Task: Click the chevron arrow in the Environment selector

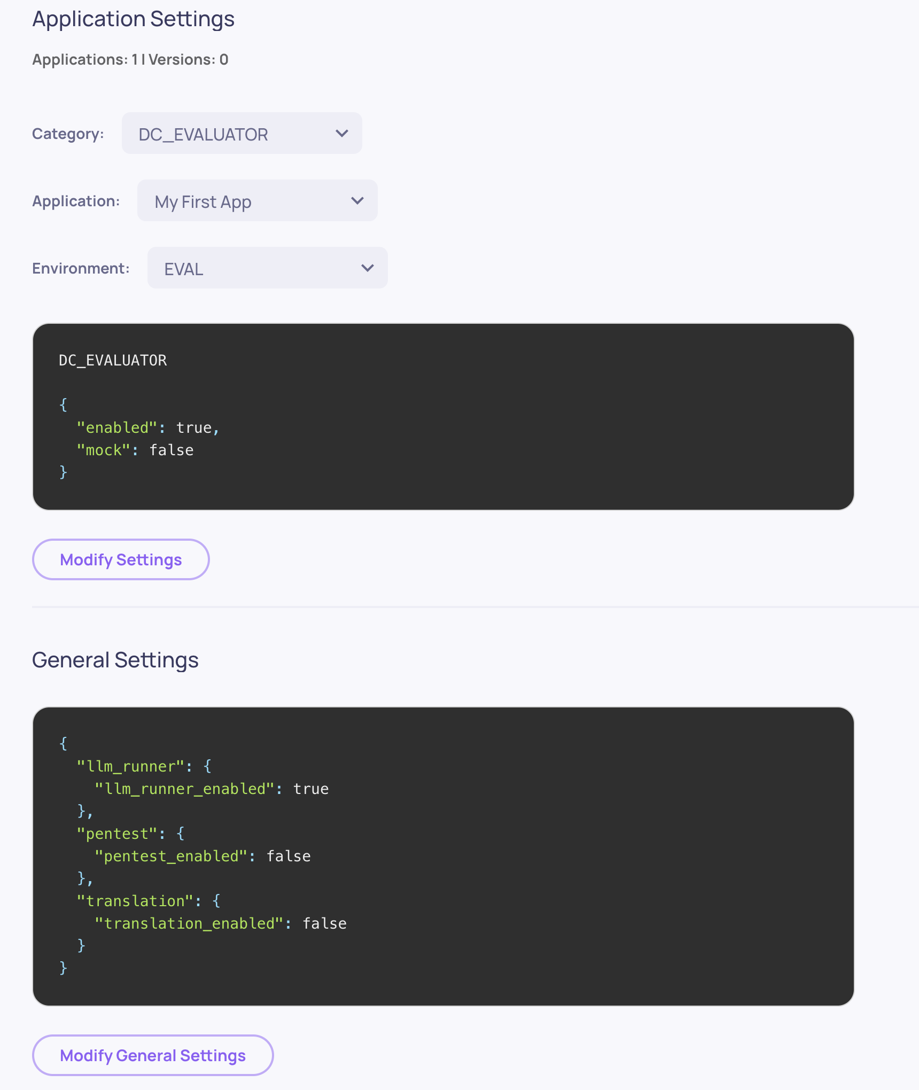Action: pyautogui.click(x=368, y=268)
